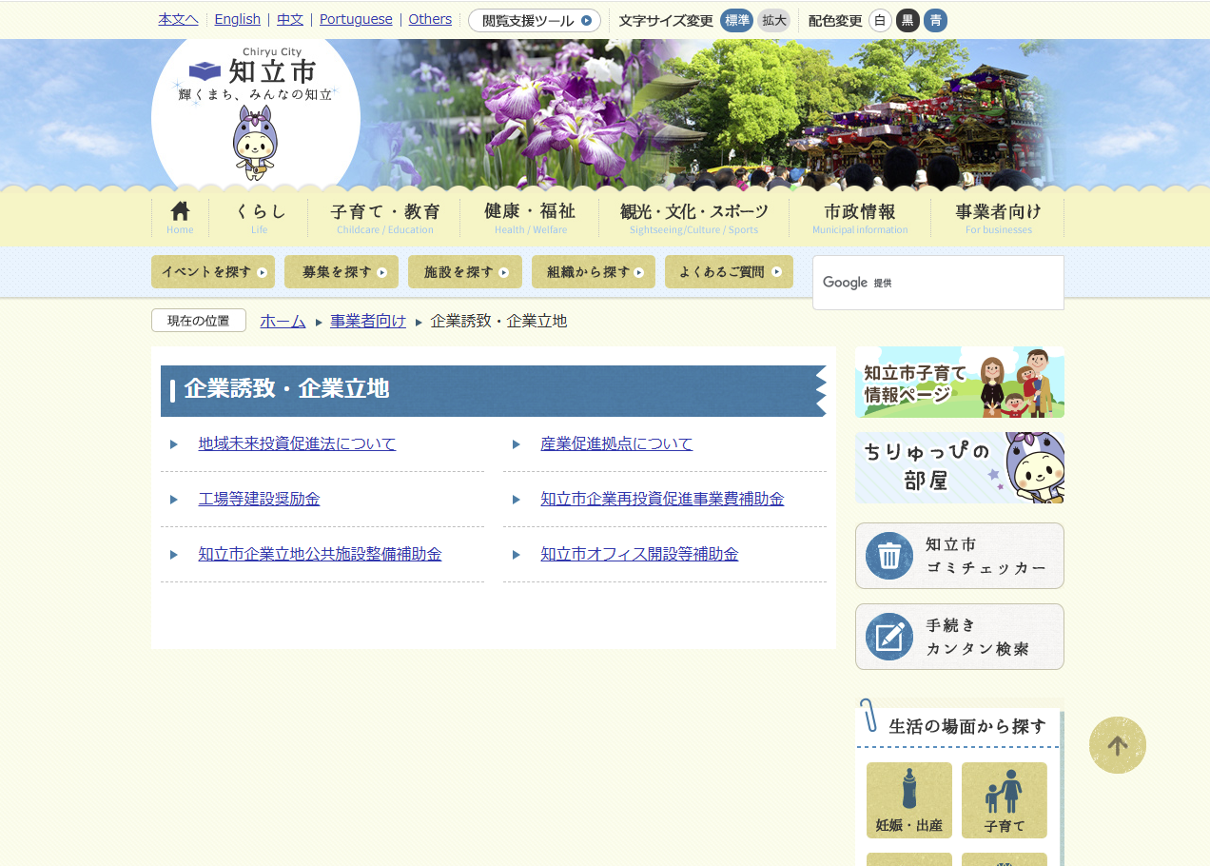Screen dimensions: 1210x866
Task: Select the 子育て parent and child tile
Action: click(x=1005, y=800)
